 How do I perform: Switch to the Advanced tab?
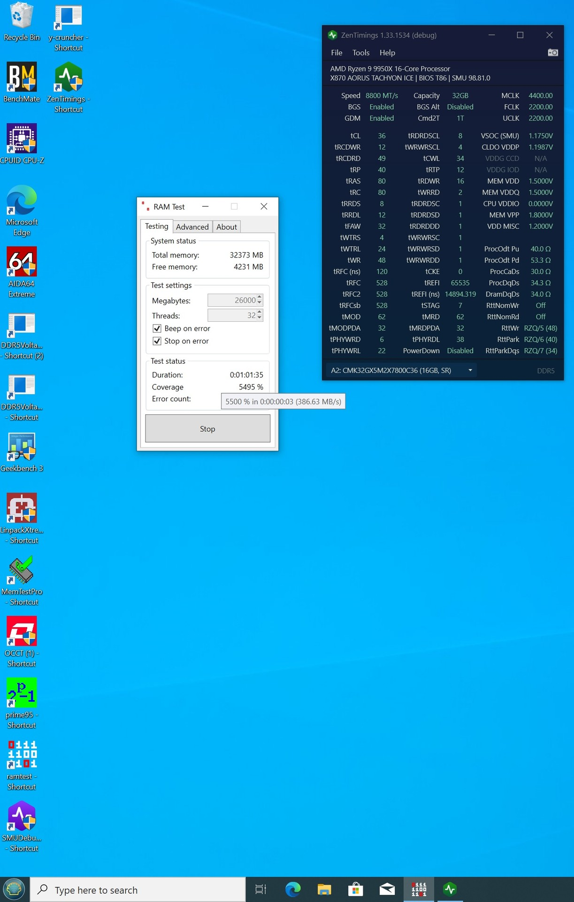(192, 227)
